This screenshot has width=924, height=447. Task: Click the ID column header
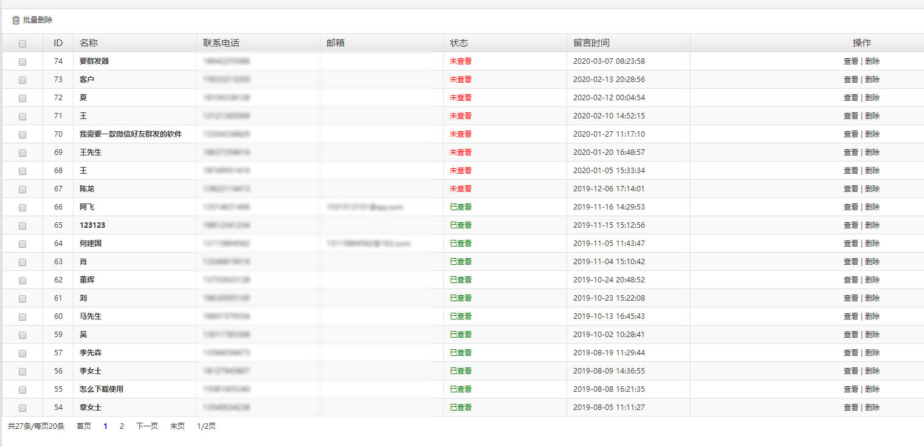(58, 43)
